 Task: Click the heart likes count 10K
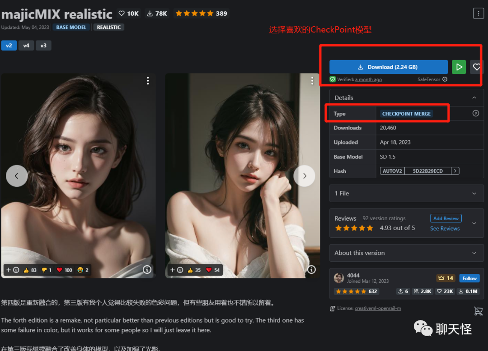128,14
